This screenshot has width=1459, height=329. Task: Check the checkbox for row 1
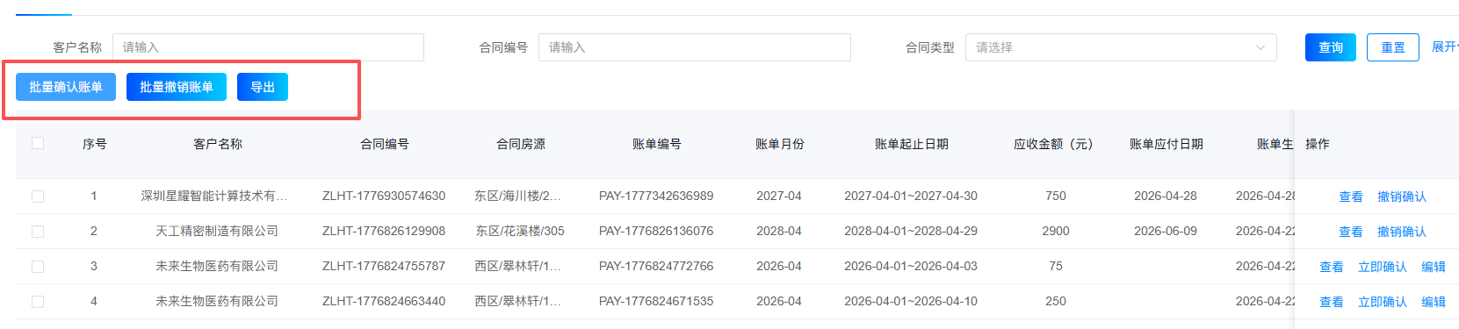[38, 197]
